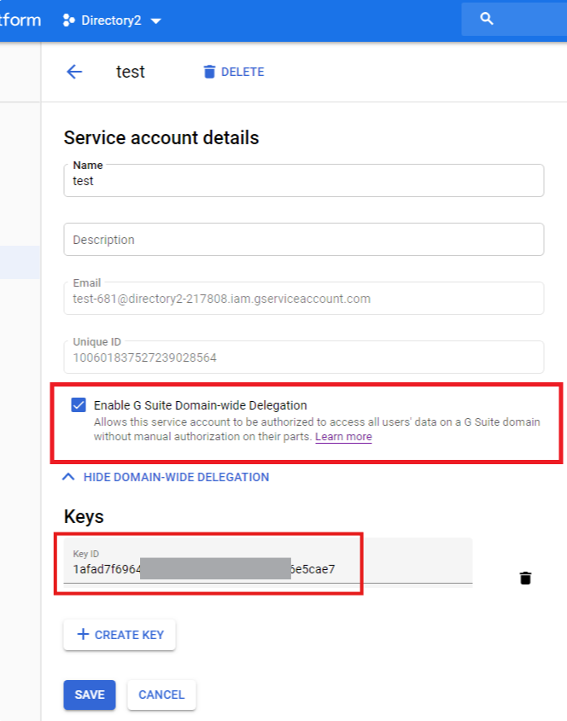Click the back arrow next to test
567x721 pixels.
(x=74, y=72)
